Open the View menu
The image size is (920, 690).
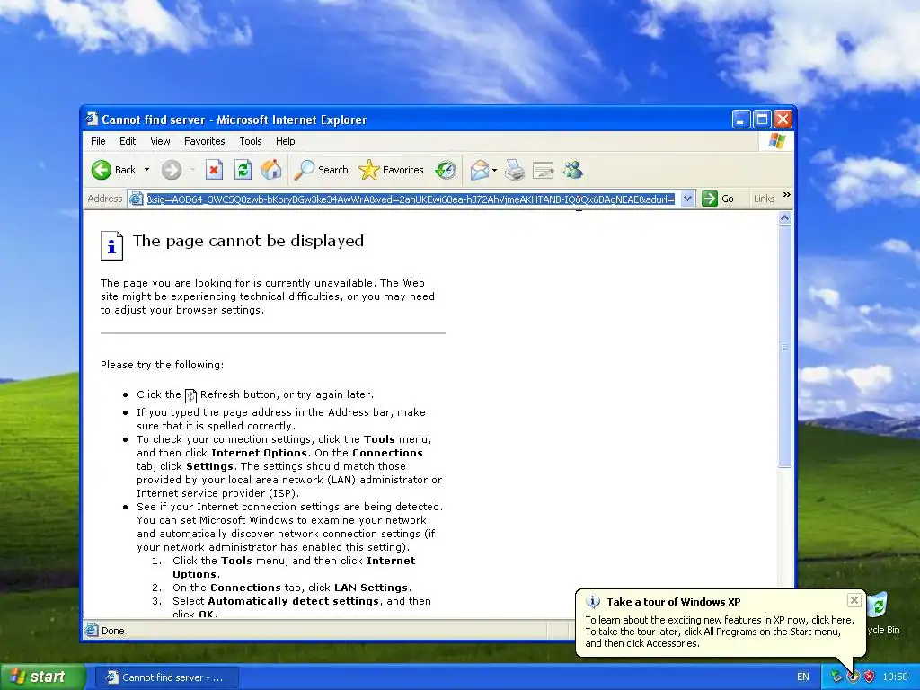click(x=160, y=141)
